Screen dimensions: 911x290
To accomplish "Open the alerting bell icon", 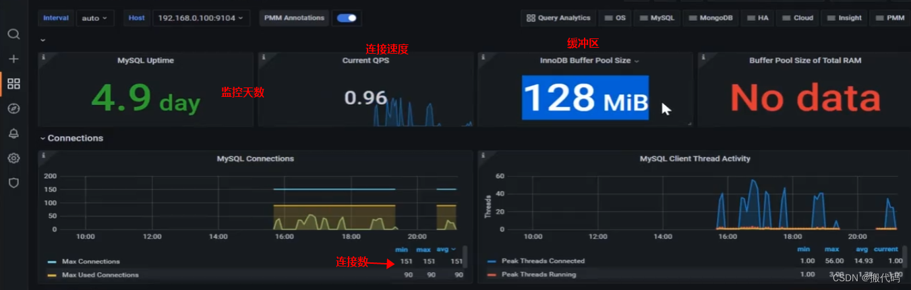I will click(13, 133).
